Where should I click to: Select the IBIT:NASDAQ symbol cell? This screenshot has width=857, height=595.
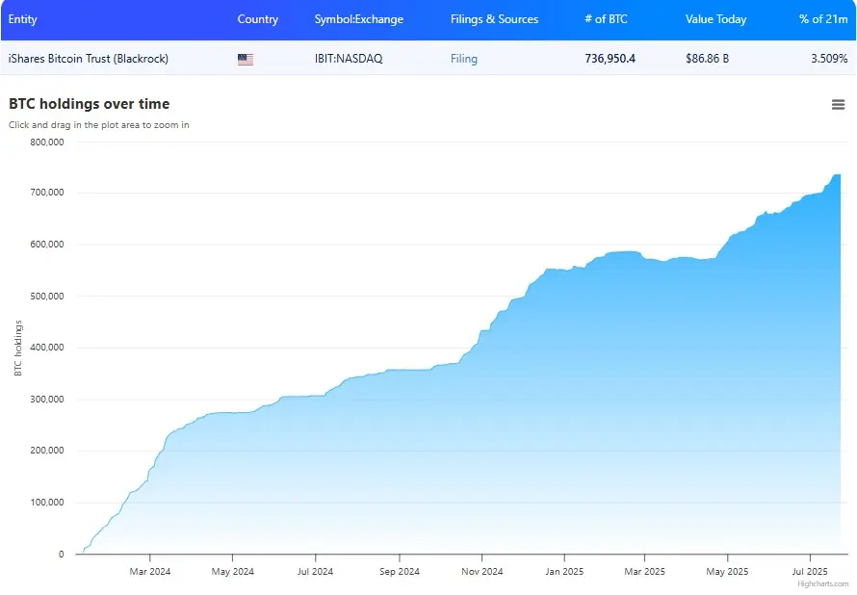tap(349, 59)
